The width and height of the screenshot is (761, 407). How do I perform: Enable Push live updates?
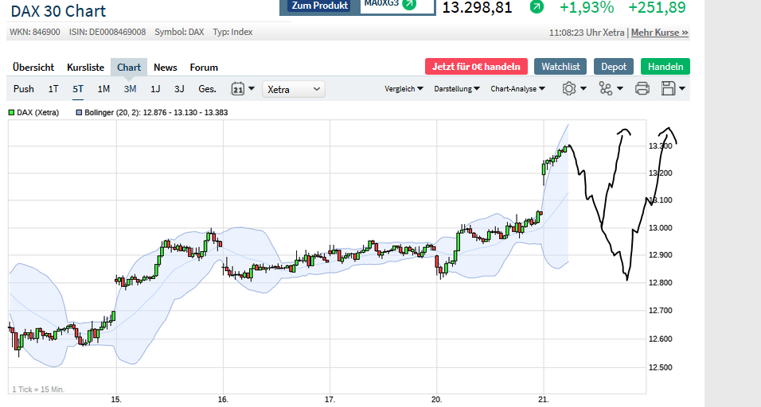(x=24, y=89)
